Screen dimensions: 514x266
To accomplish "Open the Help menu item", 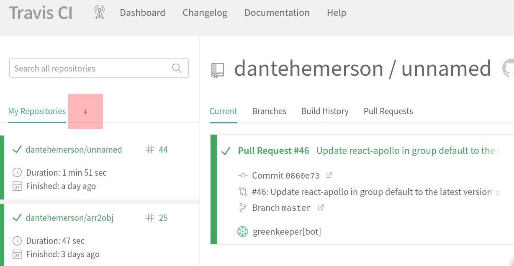I will point(336,13).
